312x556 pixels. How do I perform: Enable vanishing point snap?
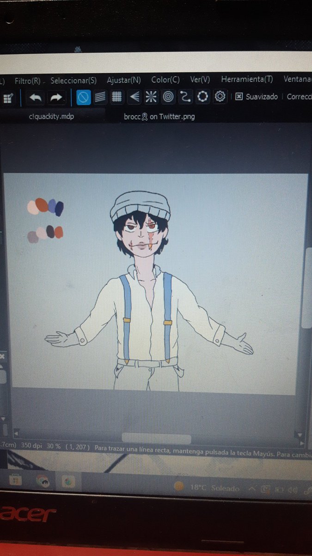[x=134, y=97]
